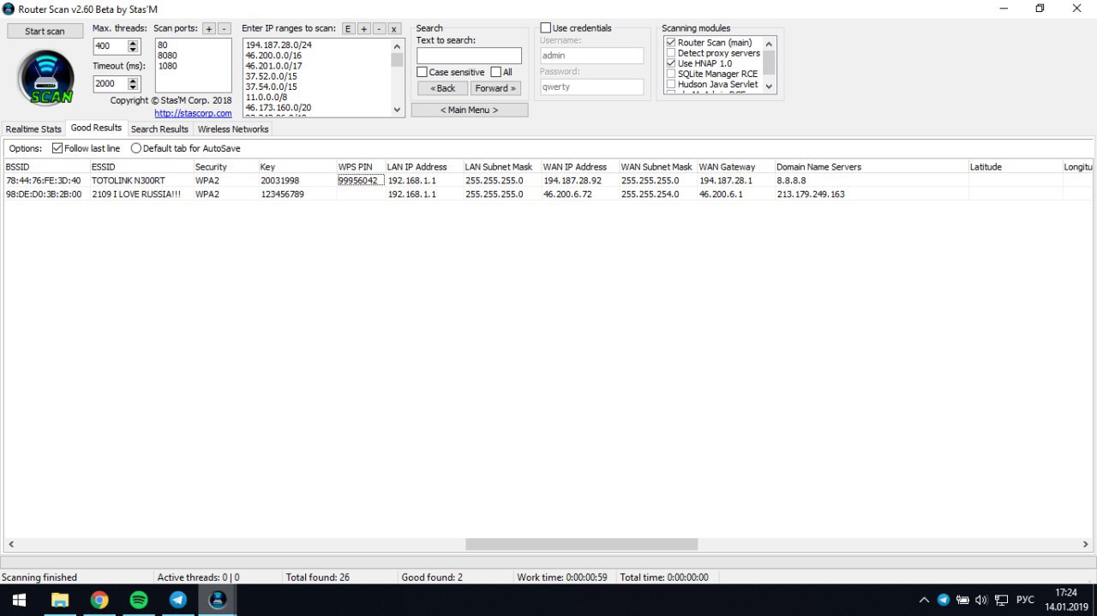Open the Search Results tab
This screenshot has height=616, width=1097.
pyautogui.click(x=159, y=129)
